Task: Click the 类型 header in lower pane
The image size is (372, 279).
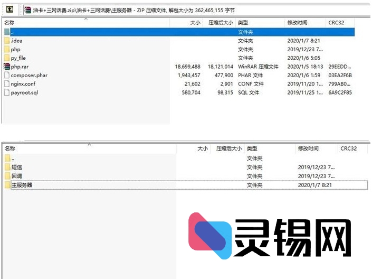Action: [252, 149]
